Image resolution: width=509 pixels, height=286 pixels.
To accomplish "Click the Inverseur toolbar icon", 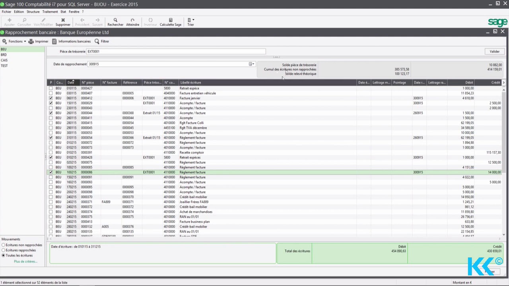I will click(x=150, y=20).
